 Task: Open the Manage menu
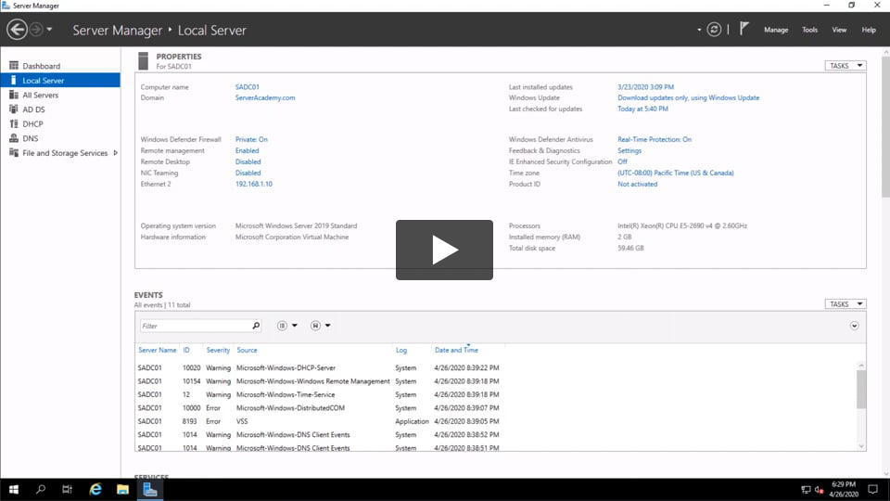pyautogui.click(x=776, y=30)
